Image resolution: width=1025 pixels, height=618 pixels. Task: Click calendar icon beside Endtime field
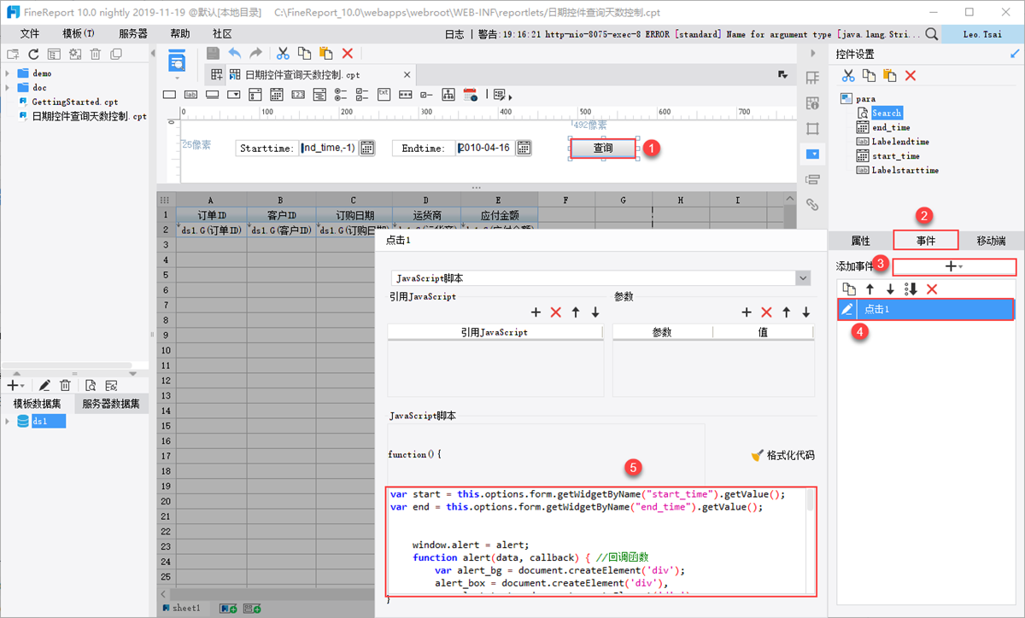coord(523,148)
